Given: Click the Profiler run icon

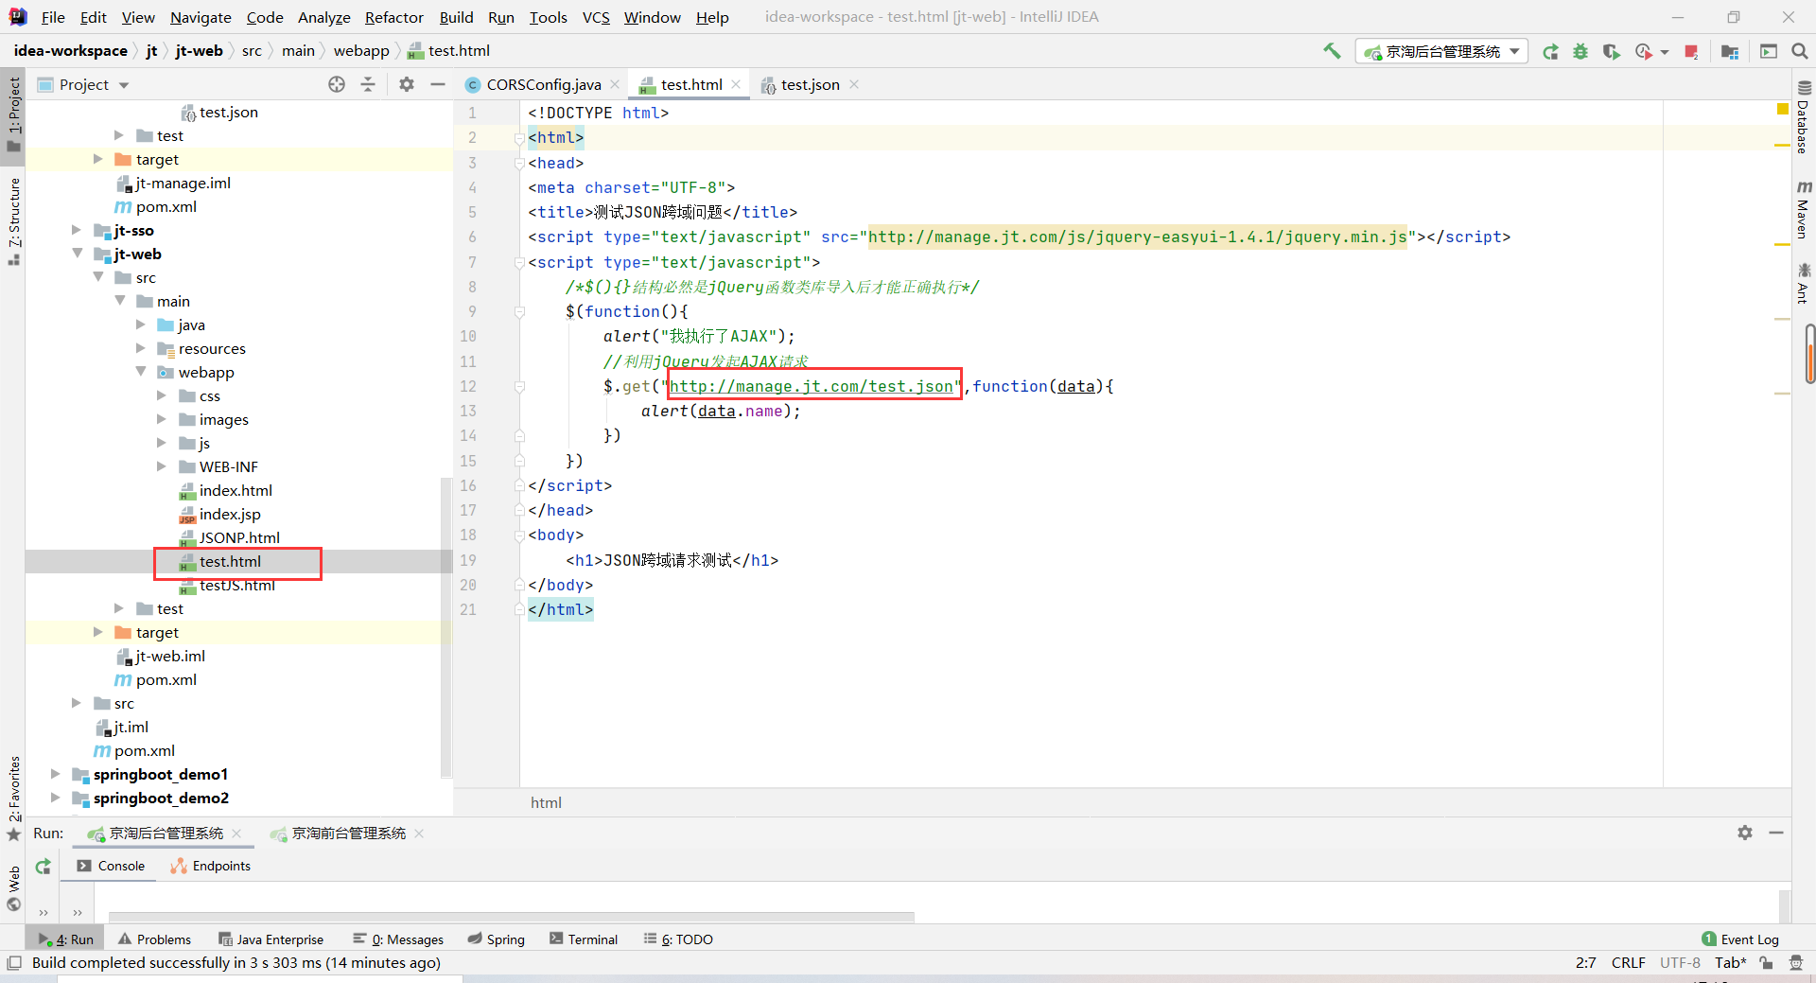Looking at the screenshot, I should (1644, 51).
